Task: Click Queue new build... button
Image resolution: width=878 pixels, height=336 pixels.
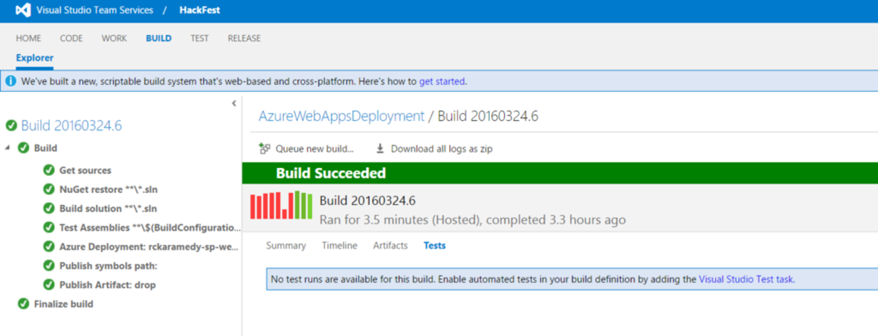Action: pyautogui.click(x=307, y=148)
